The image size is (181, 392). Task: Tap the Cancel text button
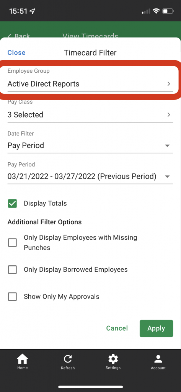[117, 328]
